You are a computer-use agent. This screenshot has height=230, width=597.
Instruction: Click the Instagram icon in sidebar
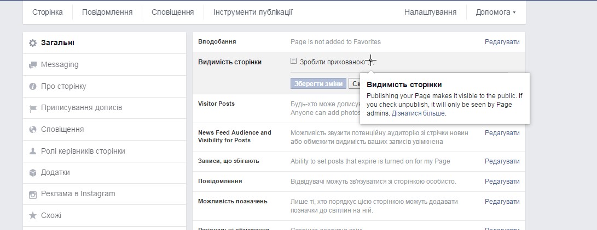[33, 195]
